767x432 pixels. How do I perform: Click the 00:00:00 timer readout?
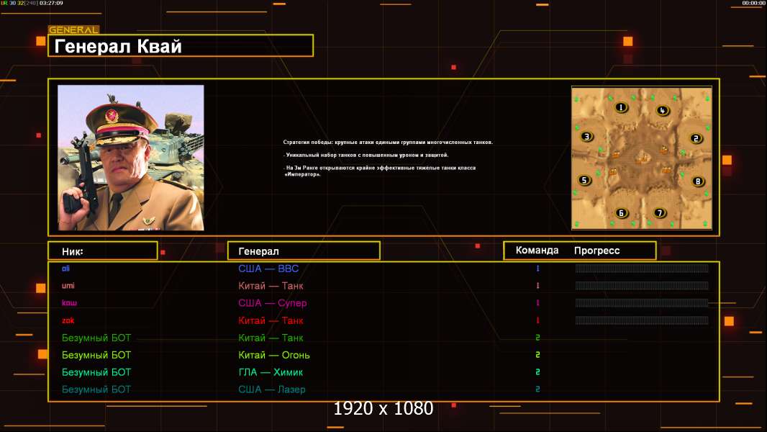point(754,3)
